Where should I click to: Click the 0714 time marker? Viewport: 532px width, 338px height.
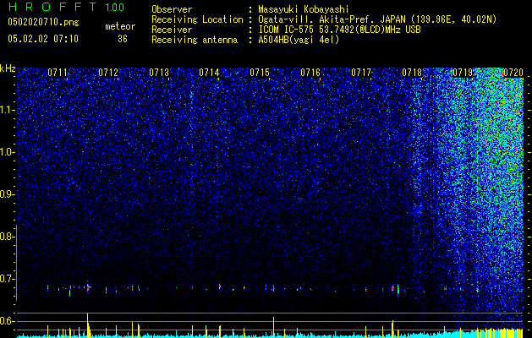coord(209,72)
